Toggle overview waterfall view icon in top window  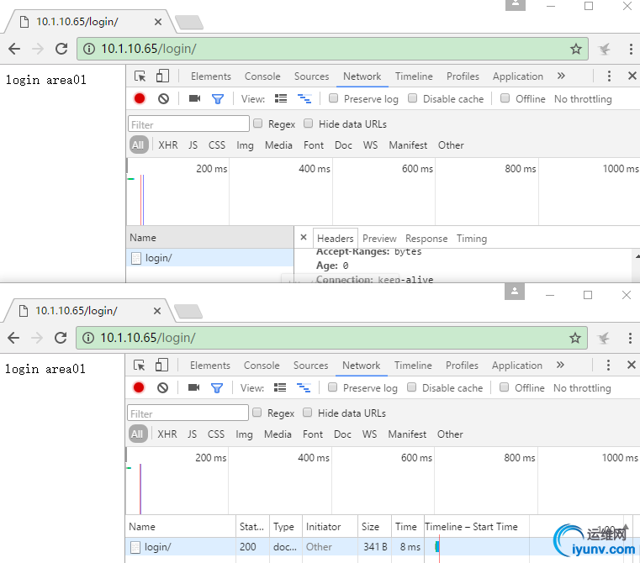(304, 98)
